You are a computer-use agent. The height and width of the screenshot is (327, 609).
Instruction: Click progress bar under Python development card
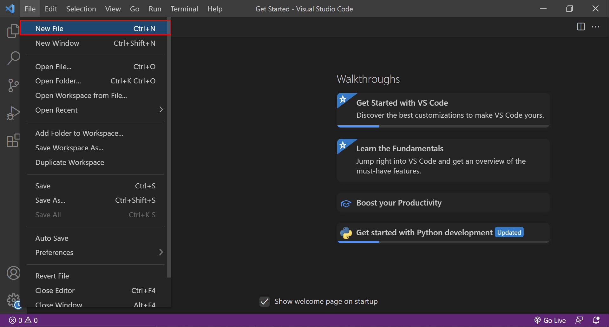coord(443,242)
